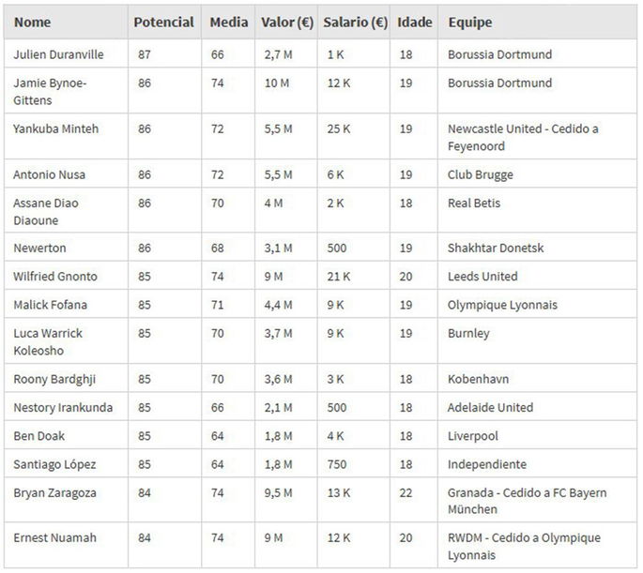Select Antonio Nusa in the table
Image resolution: width=643 pixels, height=573 pixels.
coord(47,174)
